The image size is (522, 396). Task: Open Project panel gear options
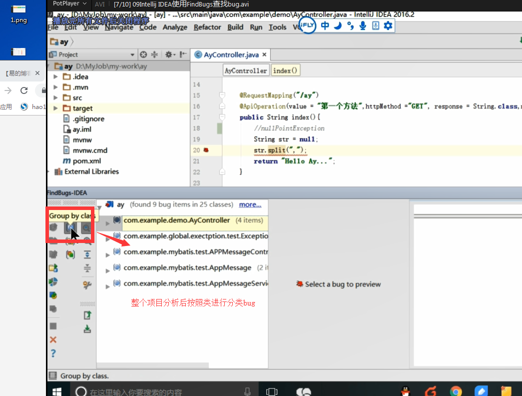click(x=170, y=54)
